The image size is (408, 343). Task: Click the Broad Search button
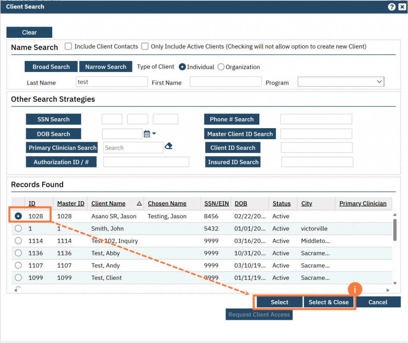[51, 67]
